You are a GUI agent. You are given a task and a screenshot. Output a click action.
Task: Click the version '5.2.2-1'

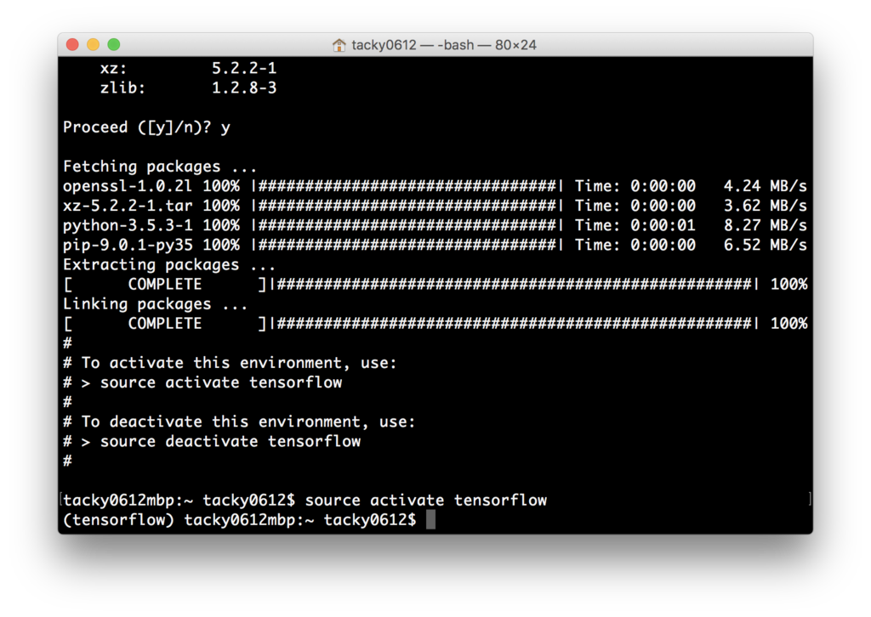click(x=244, y=68)
